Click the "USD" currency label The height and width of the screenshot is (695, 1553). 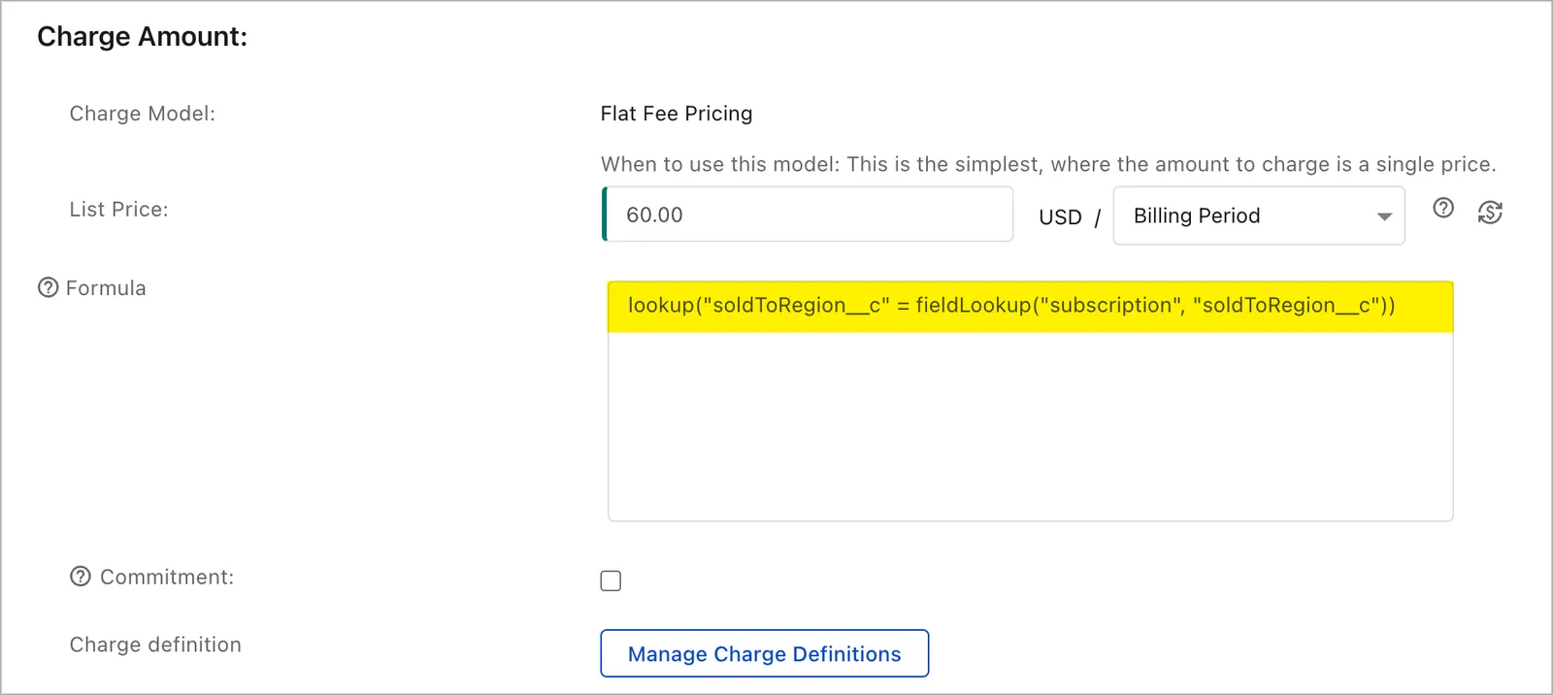[x=1060, y=216]
